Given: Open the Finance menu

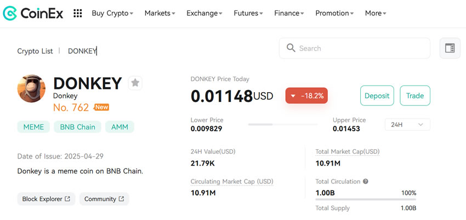Looking at the screenshot, I should [289, 13].
